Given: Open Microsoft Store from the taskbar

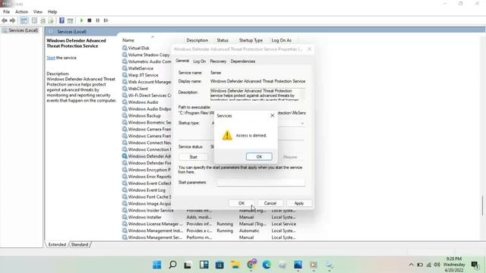Looking at the screenshot, I should point(219,265).
